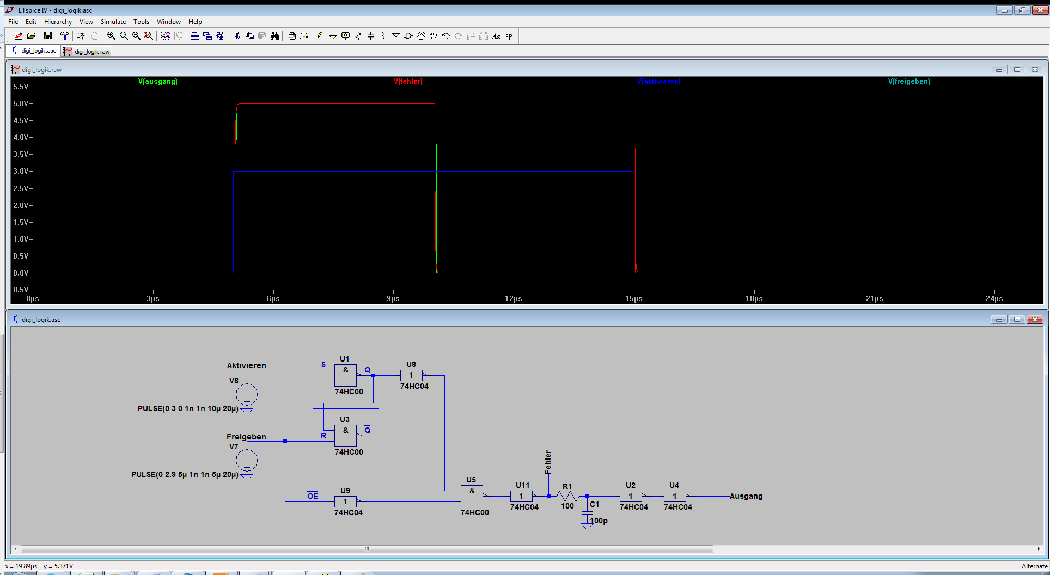This screenshot has width=1050, height=575.
Task: Click the U1 74HC00 NAND gate
Action: click(346, 375)
